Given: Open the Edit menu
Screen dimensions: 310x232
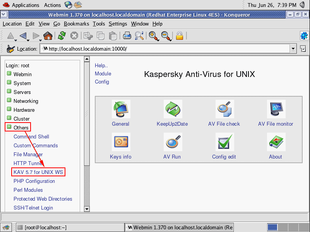Looking at the screenshot, I should [30, 24].
